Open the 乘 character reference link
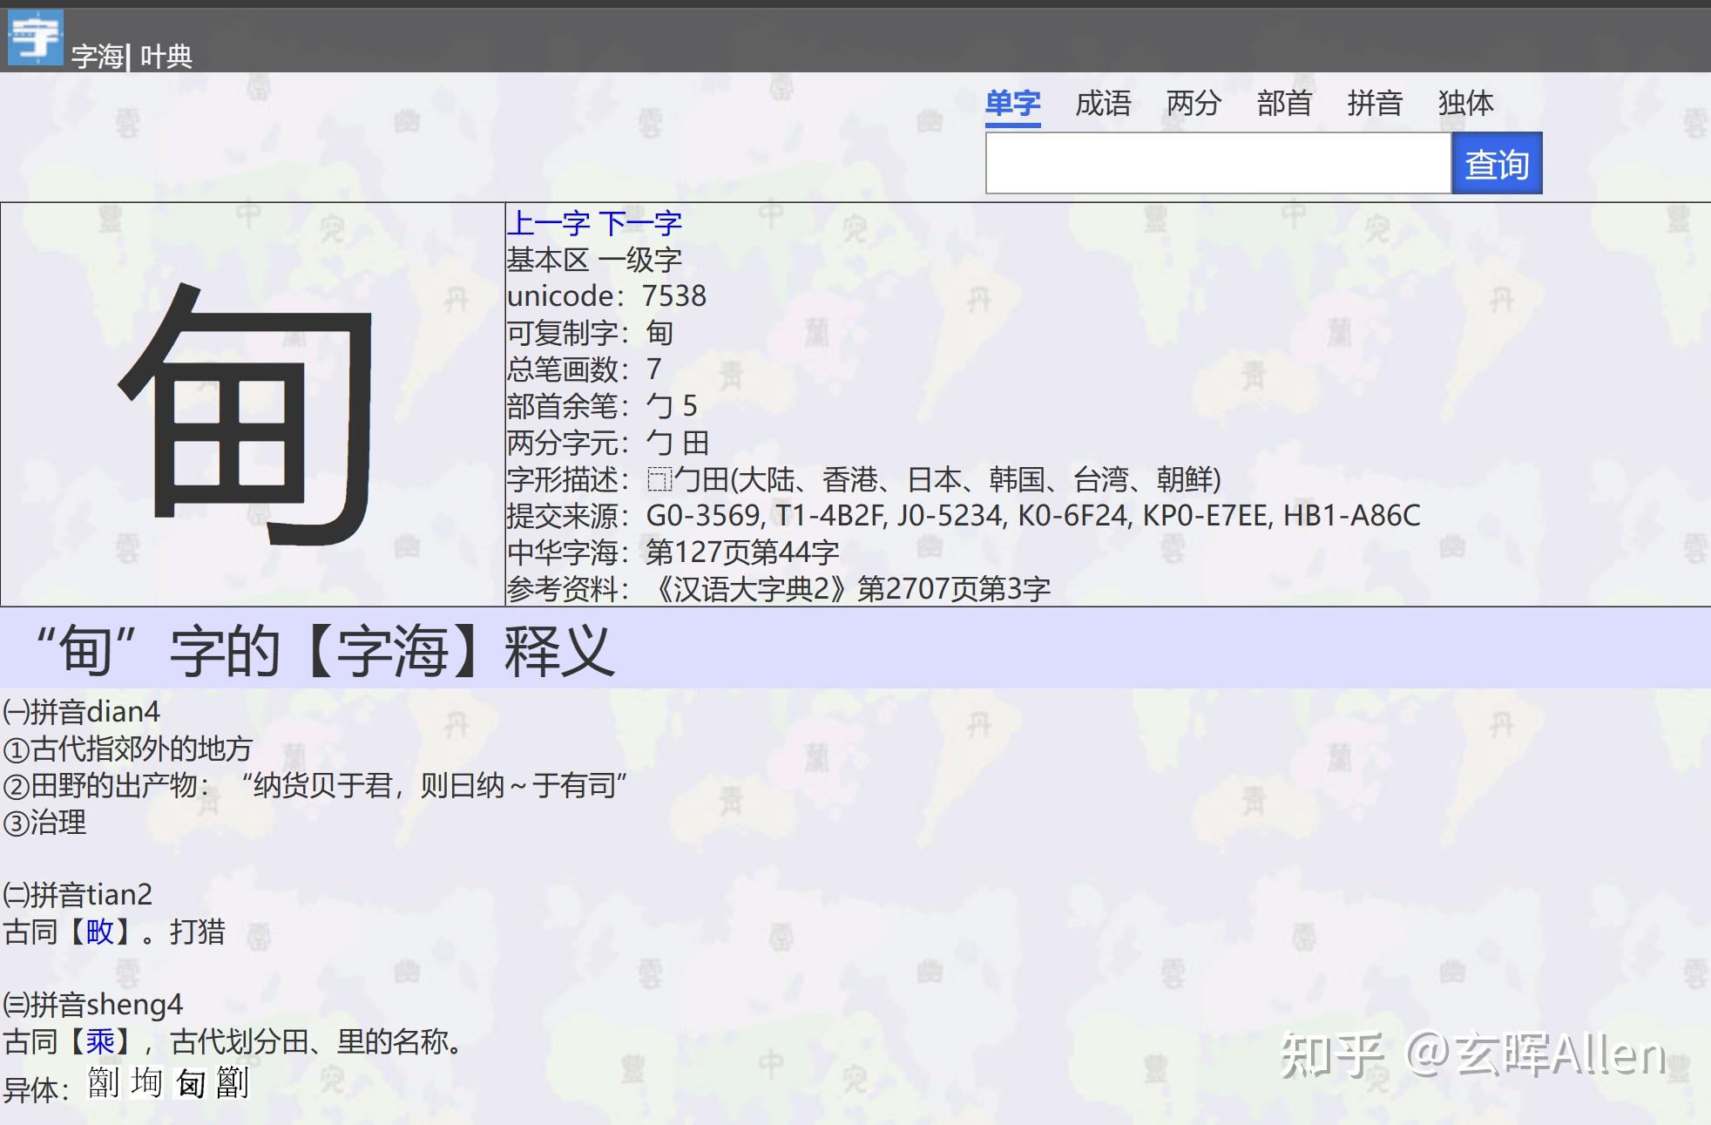 [x=98, y=1042]
